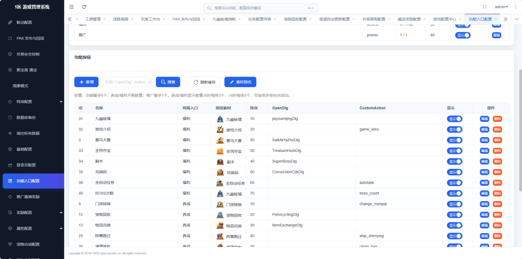Toggle display switch for BOSS次数 row
This screenshot has height=259, width=522.
coord(455,193)
